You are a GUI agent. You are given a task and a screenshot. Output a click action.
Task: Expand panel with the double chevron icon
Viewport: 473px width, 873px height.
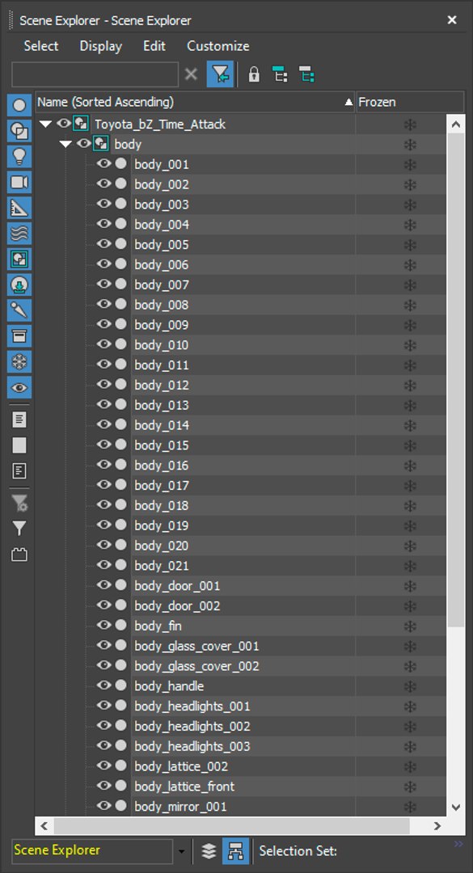tap(458, 844)
